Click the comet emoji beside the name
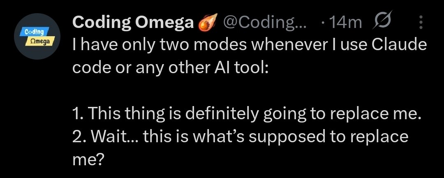 [207, 23]
